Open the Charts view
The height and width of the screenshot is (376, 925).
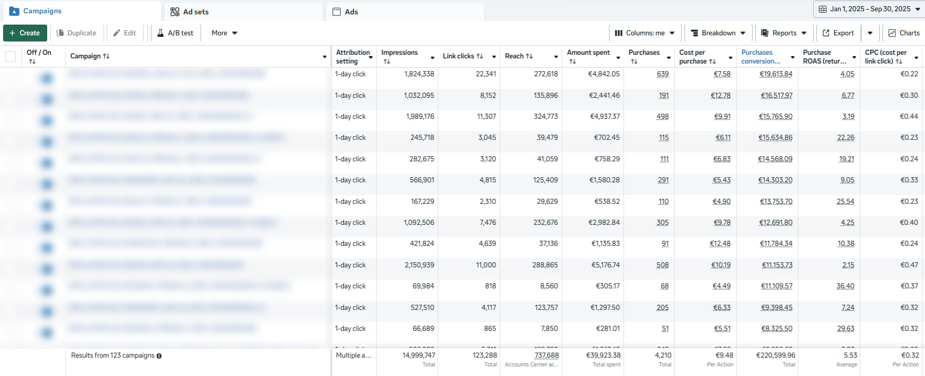click(904, 33)
